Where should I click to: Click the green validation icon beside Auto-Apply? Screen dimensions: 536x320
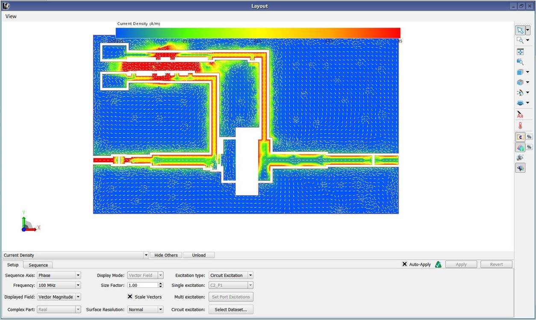point(438,264)
